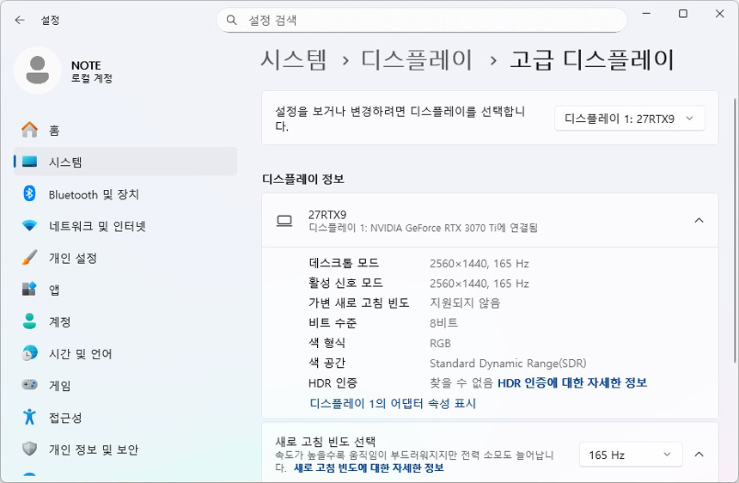Screen dimensions: 739x483
Task: Click the 설정 검색 search field
Action: pyautogui.click(x=421, y=20)
